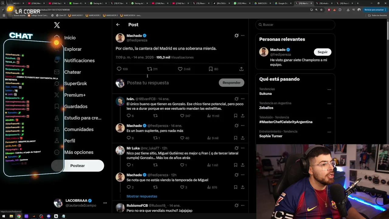The height and width of the screenshot is (219, 389).
Task: Open Discord from the Windows taskbar
Action: [49, 216]
